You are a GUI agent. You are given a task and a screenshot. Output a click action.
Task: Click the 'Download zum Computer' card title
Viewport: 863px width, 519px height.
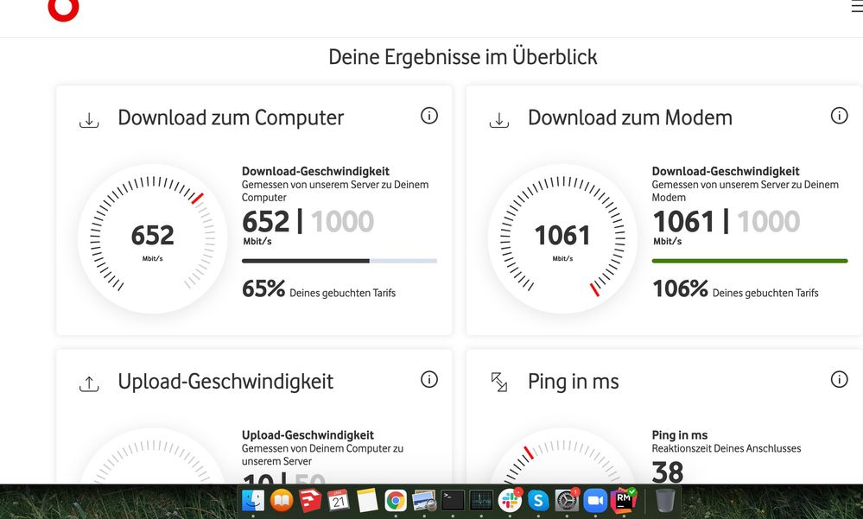[231, 117]
